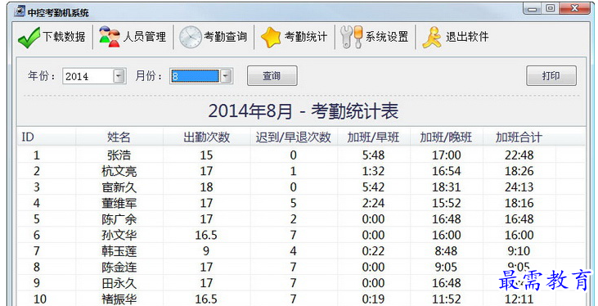Click the early shift value 5:48
Screen dimensions: 598x306
(x=373, y=155)
